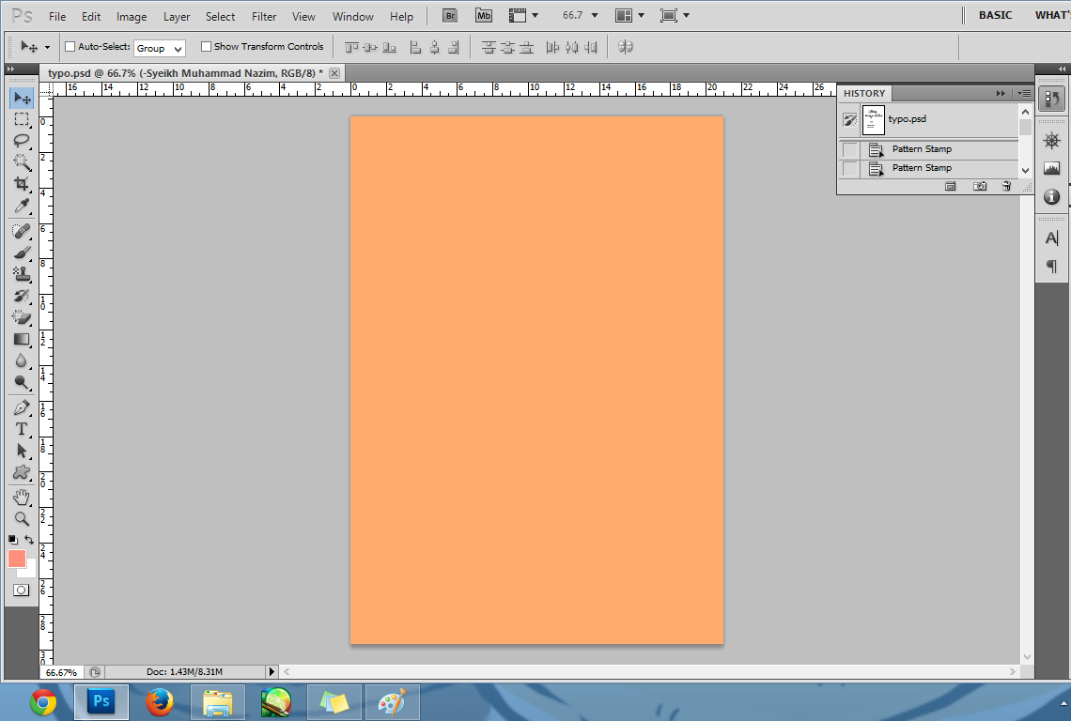Enable the Auto-Select checkbox

[x=70, y=47]
